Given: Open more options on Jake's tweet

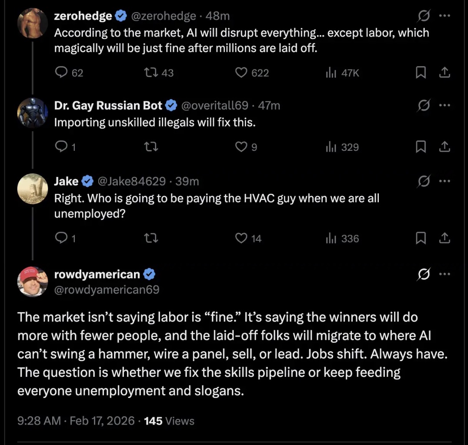Looking at the screenshot, I should click(x=444, y=181).
